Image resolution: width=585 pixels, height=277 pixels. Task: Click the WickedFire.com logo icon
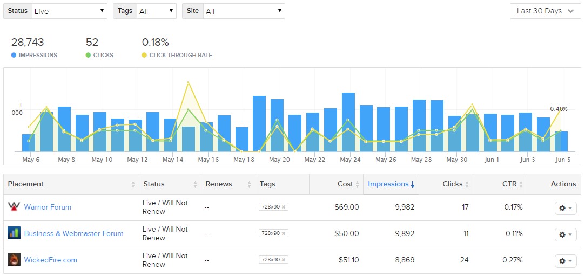pyautogui.click(x=14, y=260)
